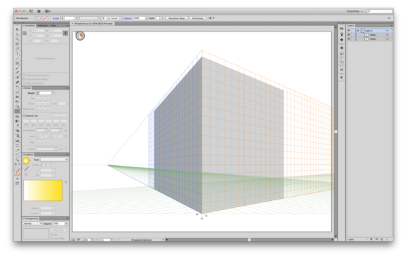Select the Rectangle tool
Viewport: 407px width, 259px height.
[18, 64]
